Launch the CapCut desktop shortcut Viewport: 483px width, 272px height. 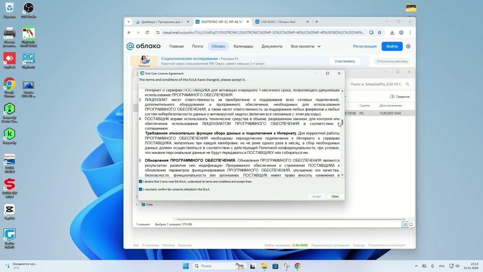click(9, 212)
